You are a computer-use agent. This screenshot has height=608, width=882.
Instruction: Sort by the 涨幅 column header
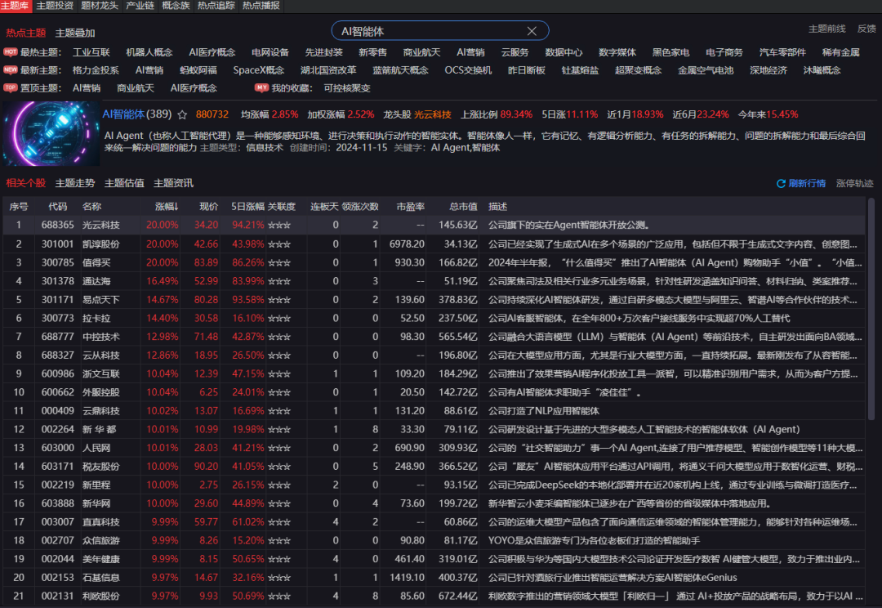click(167, 207)
